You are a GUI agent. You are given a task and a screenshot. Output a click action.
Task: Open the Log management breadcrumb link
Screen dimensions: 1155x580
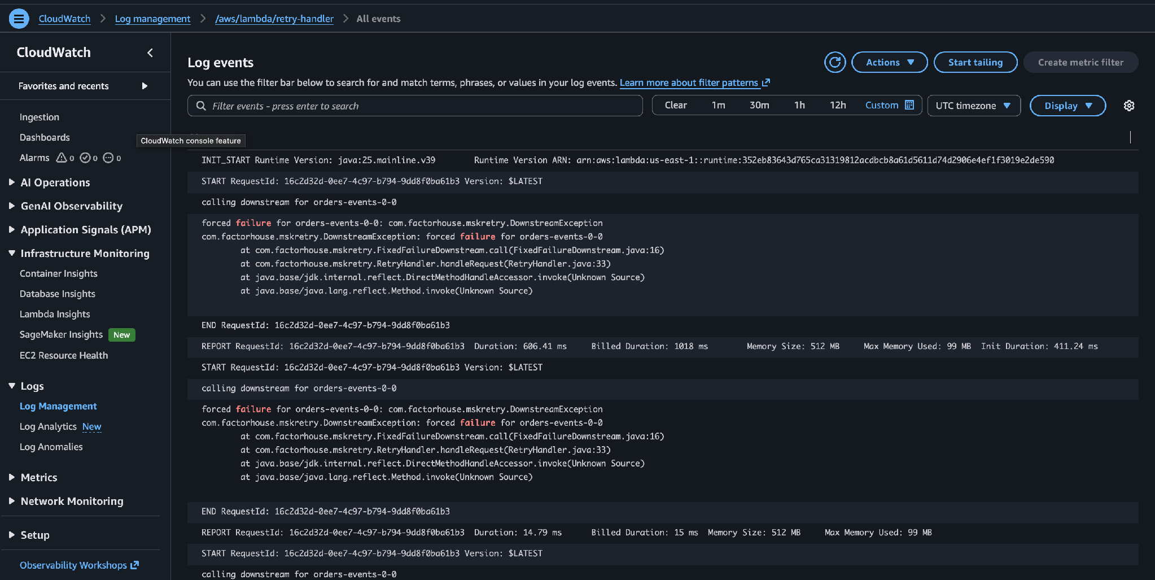coord(152,19)
